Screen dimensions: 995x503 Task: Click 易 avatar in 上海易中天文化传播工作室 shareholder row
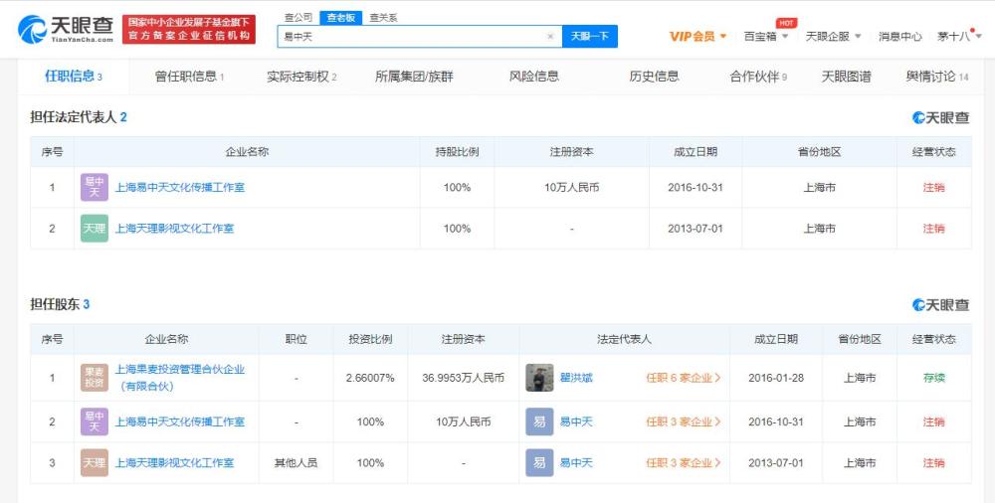pos(539,421)
